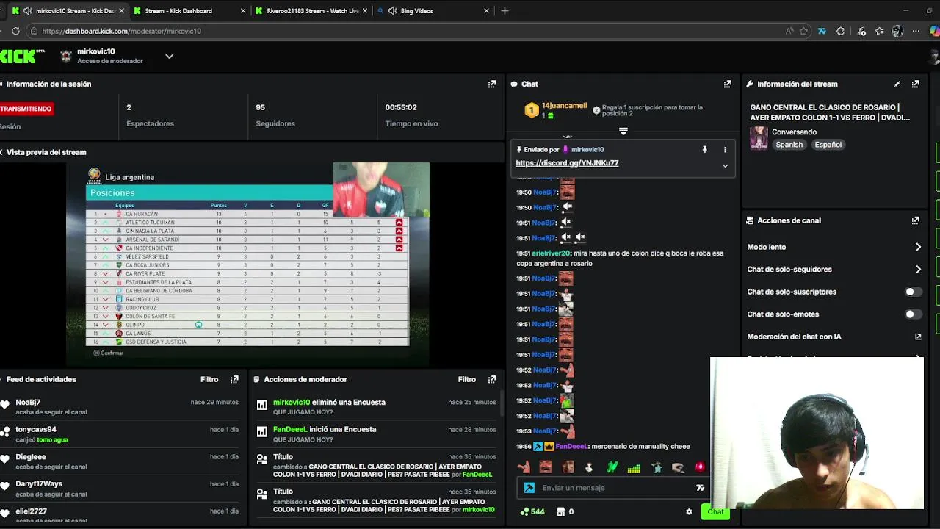The height and width of the screenshot is (529, 940).
Task: Click in the Enviar un mensaje field
Action: click(x=613, y=488)
